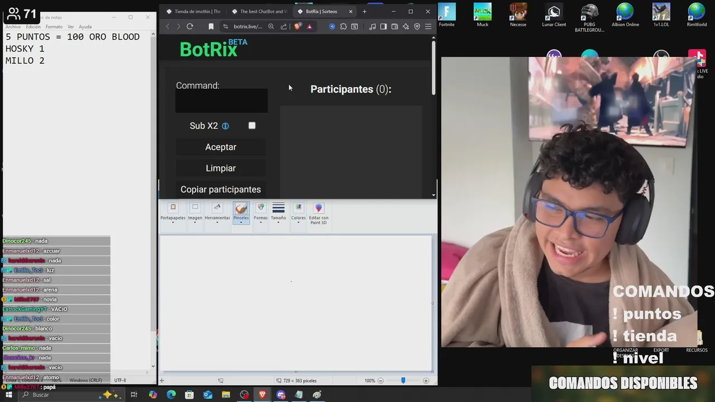Image resolution: width=715 pixels, height=402 pixels.
Task: Open Windows Start menu
Action: pyautogui.click(x=8, y=395)
